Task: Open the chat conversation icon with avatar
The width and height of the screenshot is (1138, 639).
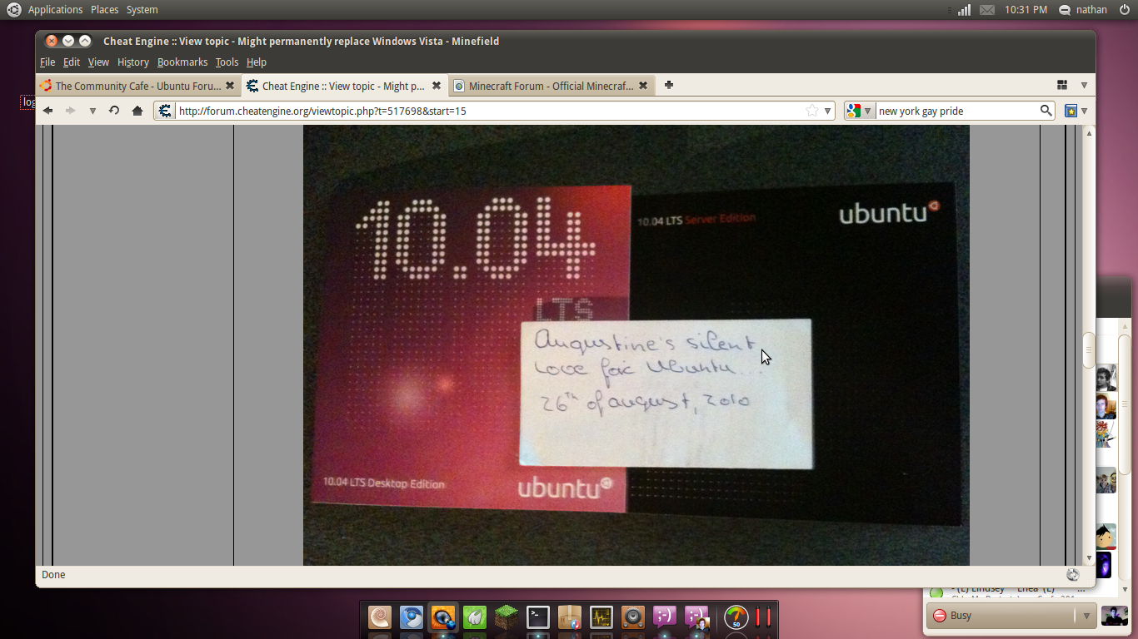Action: pyautogui.click(x=696, y=617)
